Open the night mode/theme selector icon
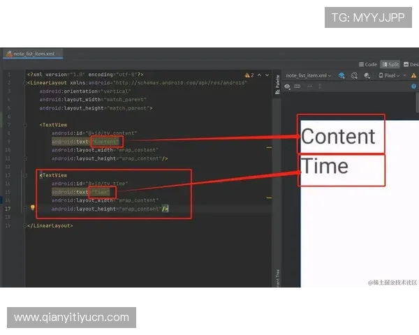Image resolution: width=419 pixels, height=335 pixels. click(367, 76)
